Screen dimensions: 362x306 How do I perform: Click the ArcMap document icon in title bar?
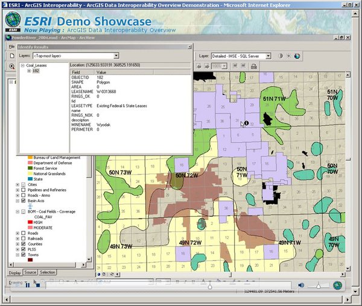[9, 37]
